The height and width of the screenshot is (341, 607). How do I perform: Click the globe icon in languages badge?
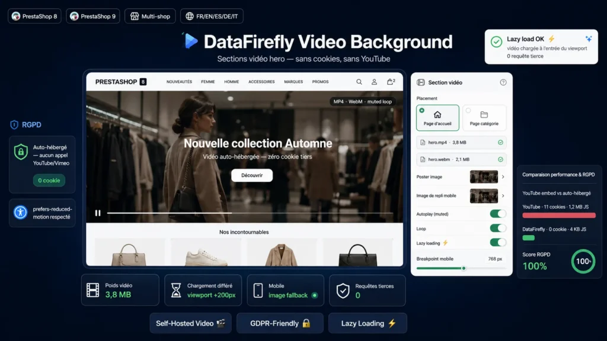click(x=189, y=16)
